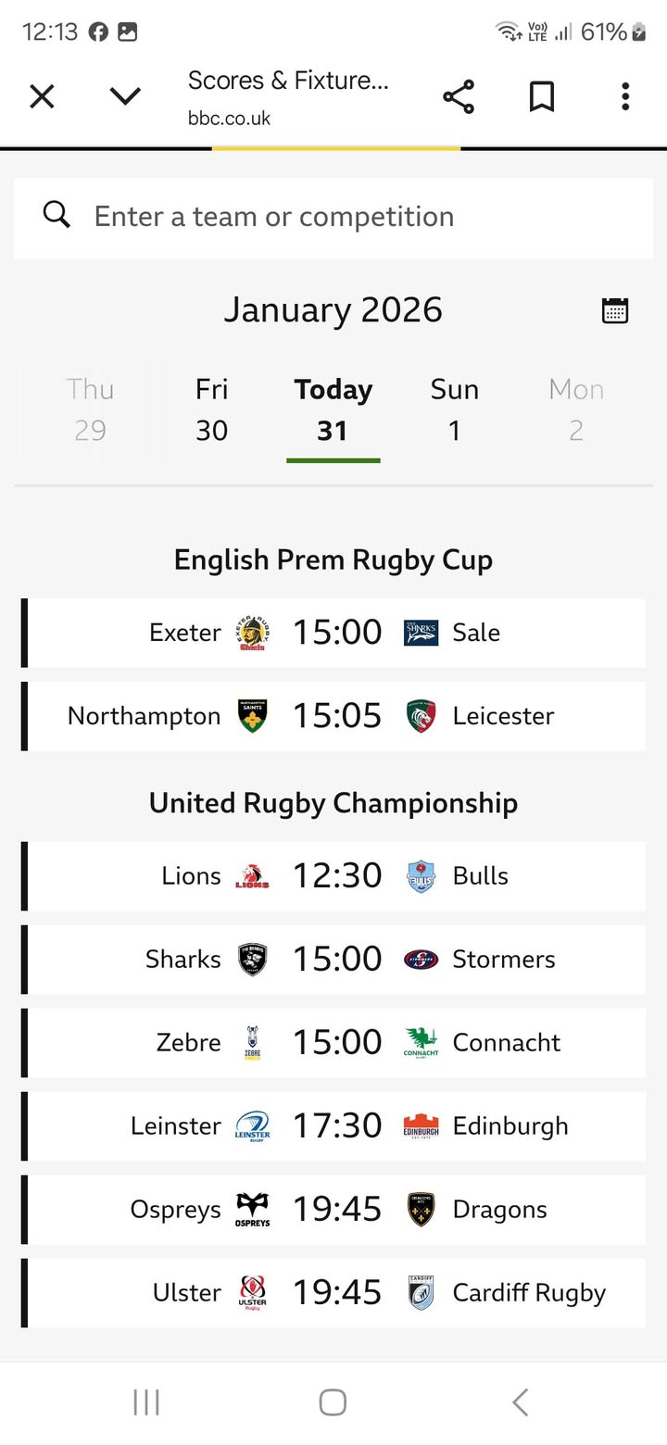Select the Fri 30 date tab
The height and width of the screenshot is (1445, 667).
211,409
